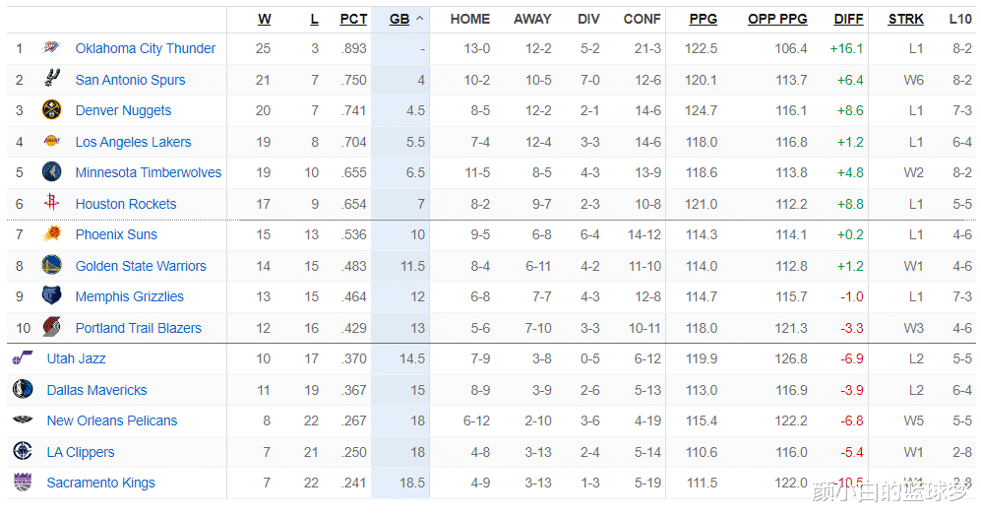Sort table by OPP PPG header
This screenshot has height=517, width=981.
777,19
